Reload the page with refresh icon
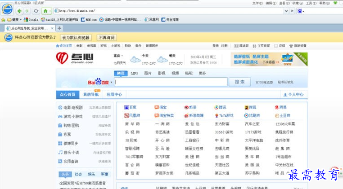This screenshot has height=189, width=343. click(36, 11)
